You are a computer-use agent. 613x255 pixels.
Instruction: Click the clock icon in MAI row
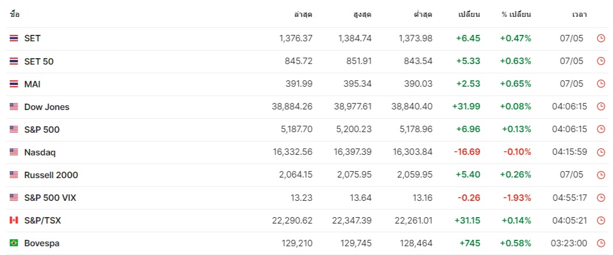coord(601,84)
